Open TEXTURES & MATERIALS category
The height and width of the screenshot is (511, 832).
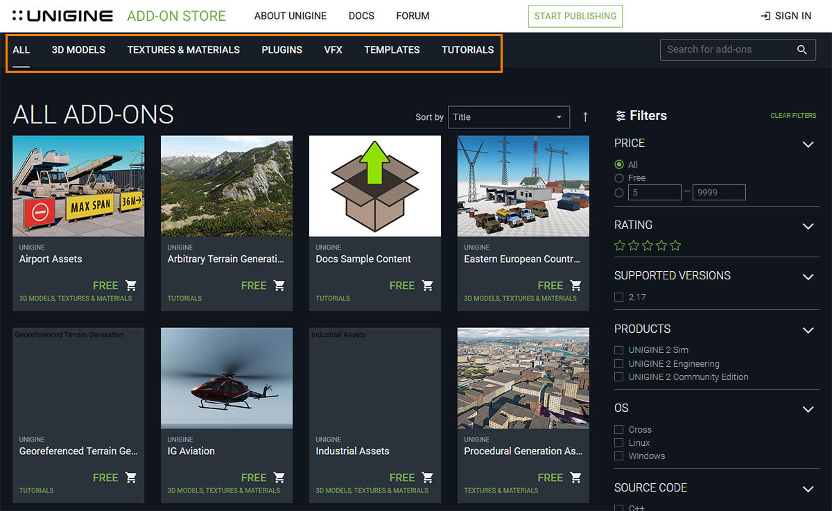184,50
